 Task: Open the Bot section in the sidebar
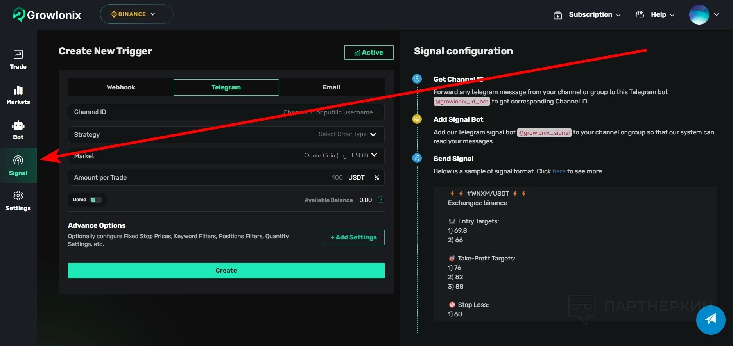[18, 130]
